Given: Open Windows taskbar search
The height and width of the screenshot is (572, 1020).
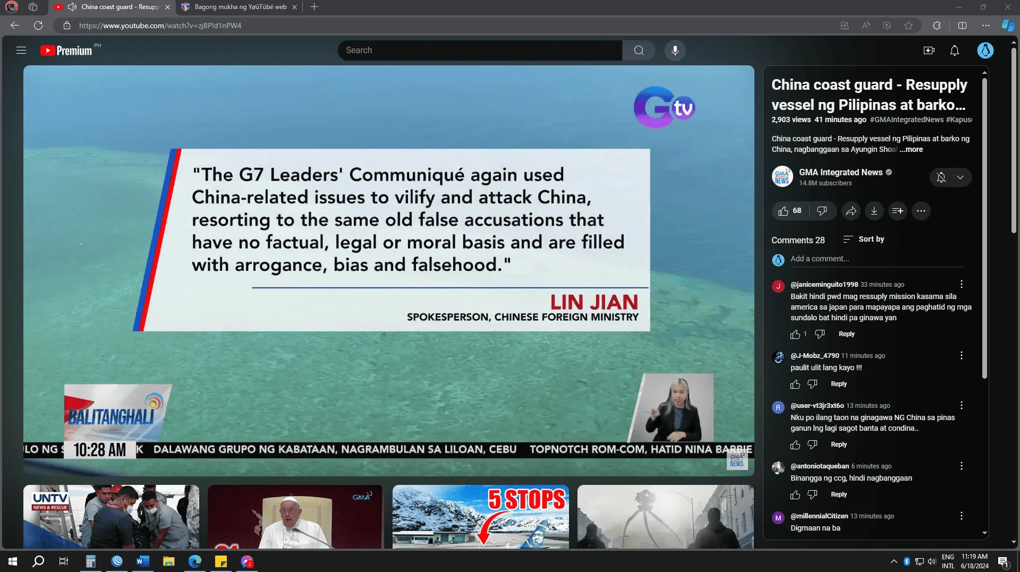Looking at the screenshot, I should 38,561.
